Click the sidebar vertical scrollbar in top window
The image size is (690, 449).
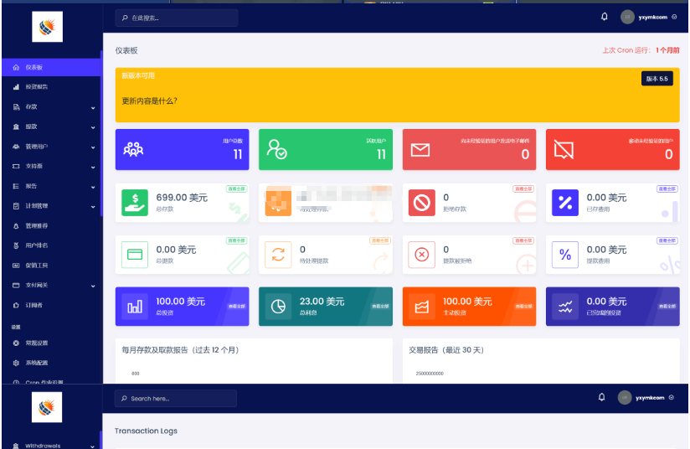pyautogui.click(x=101, y=134)
